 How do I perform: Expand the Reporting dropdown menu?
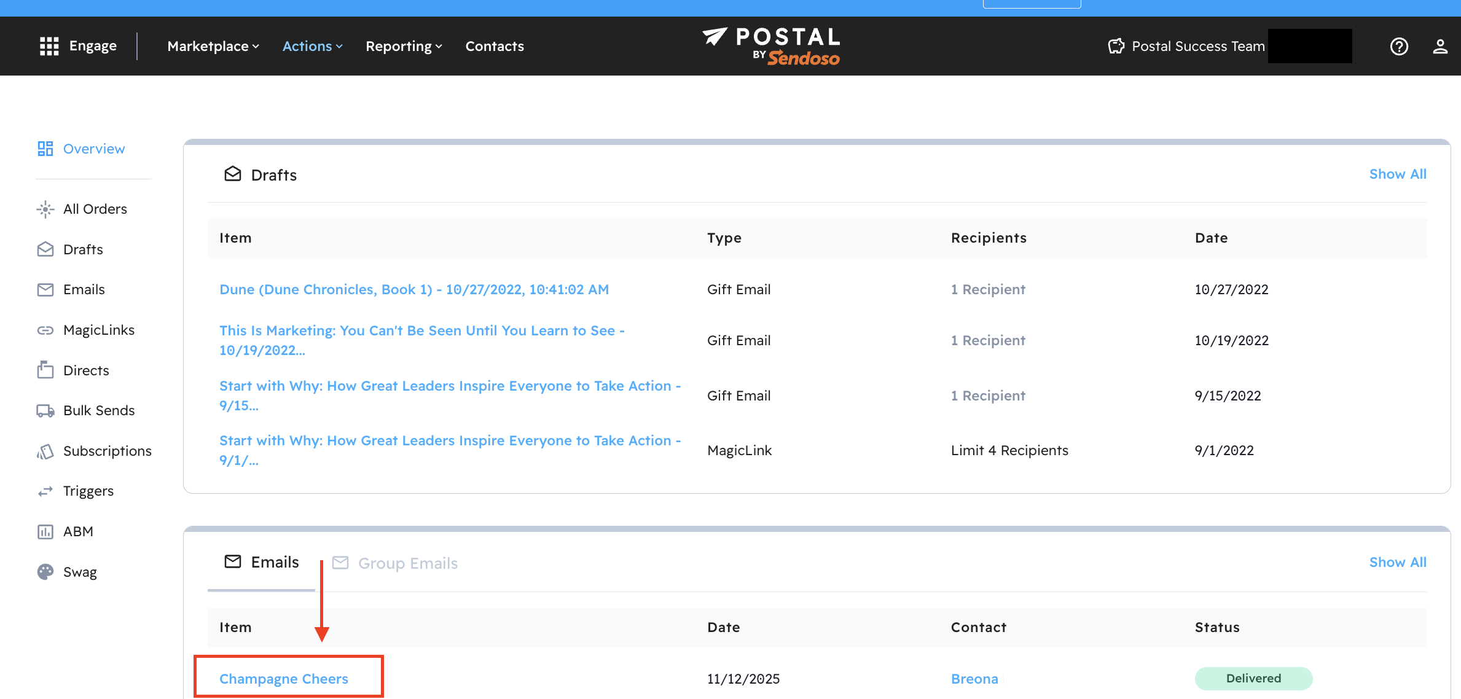(x=404, y=46)
